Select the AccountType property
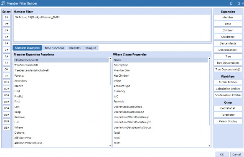 coord(160,86)
